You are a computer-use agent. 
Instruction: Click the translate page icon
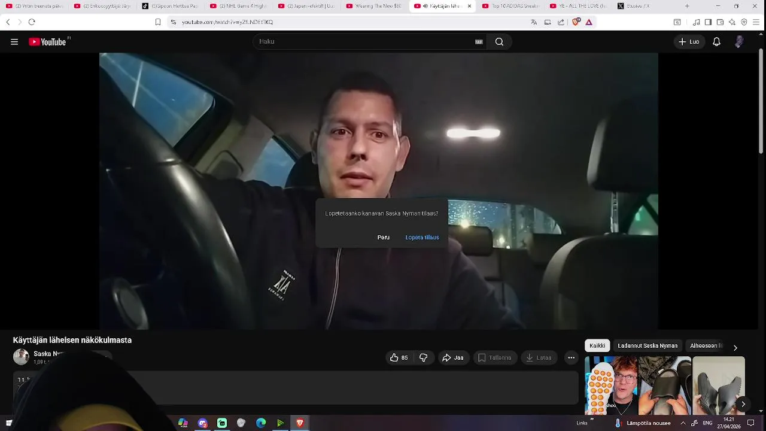534,22
